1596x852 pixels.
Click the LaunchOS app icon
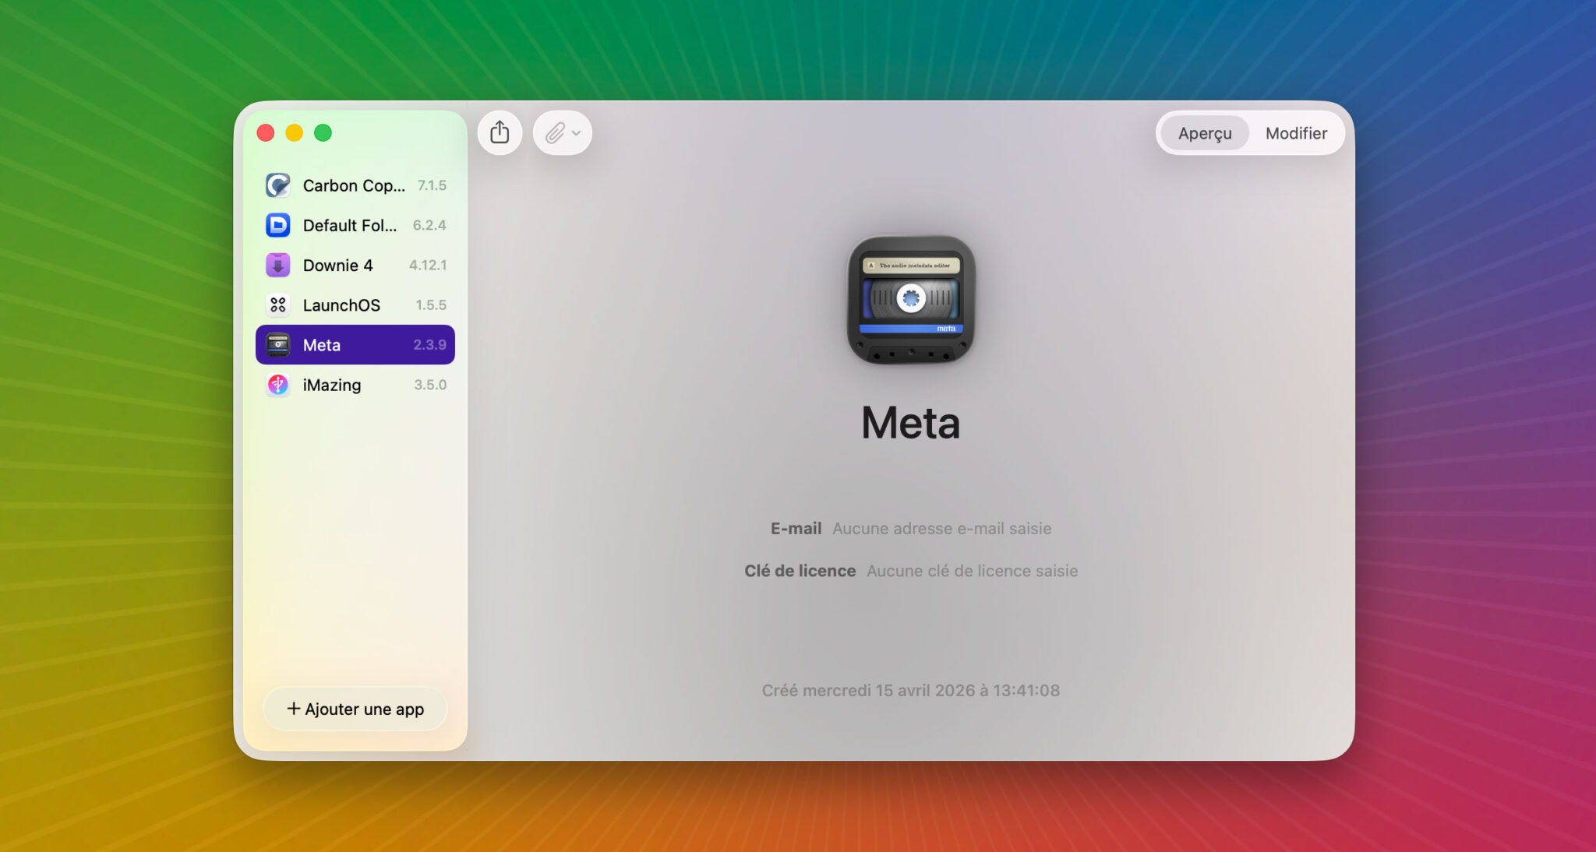[x=278, y=305]
